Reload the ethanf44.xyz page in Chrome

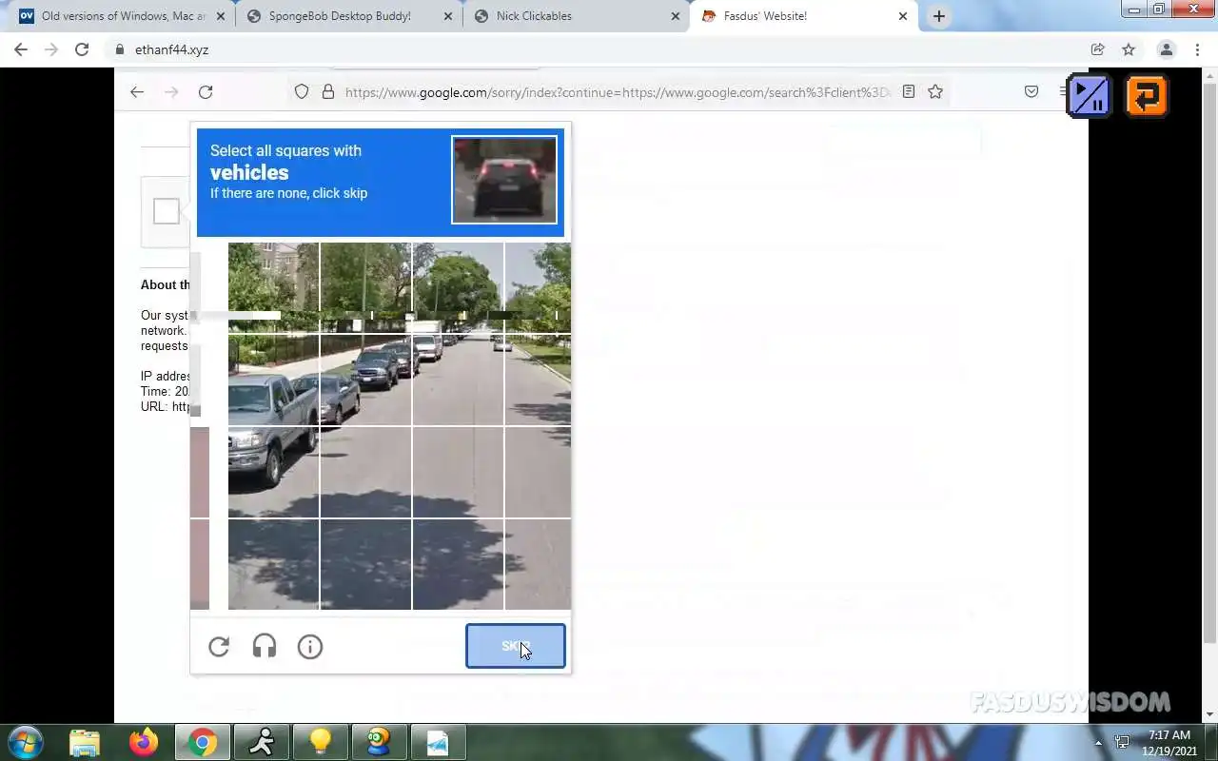pos(82,49)
